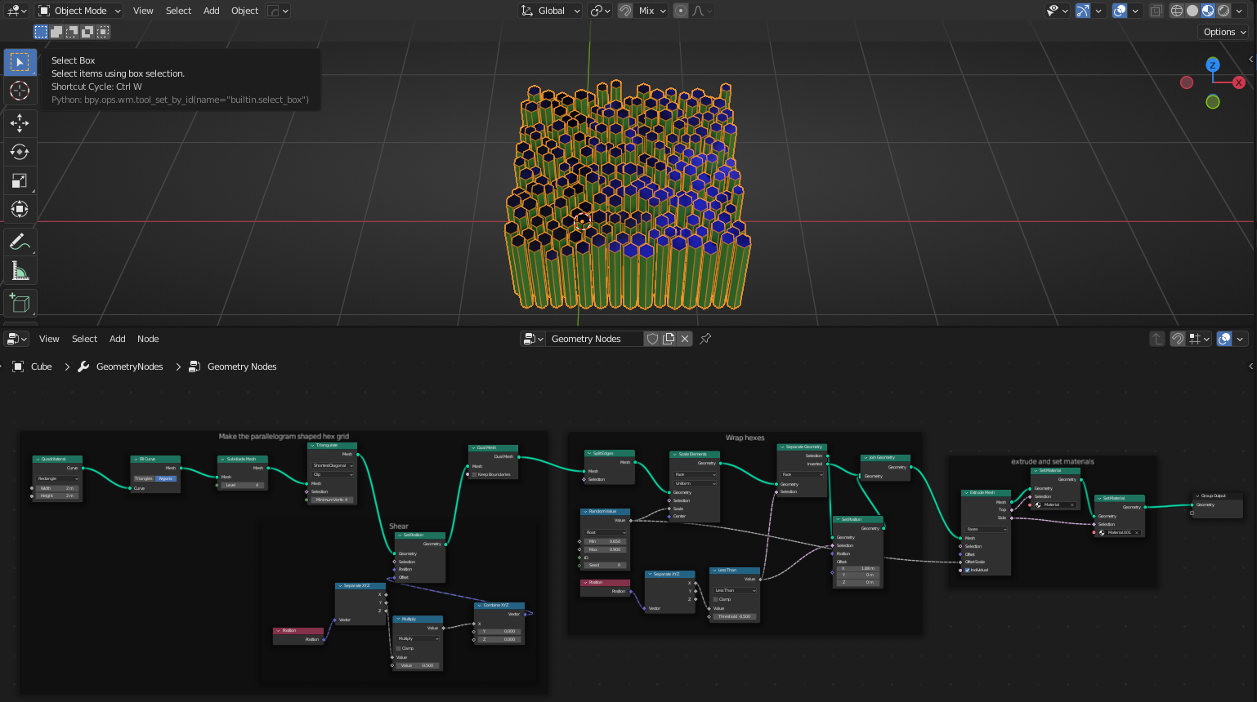Toggle X-ray display in the viewport
Image resolution: width=1257 pixels, height=702 pixels.
click(x=1156, y=11)
